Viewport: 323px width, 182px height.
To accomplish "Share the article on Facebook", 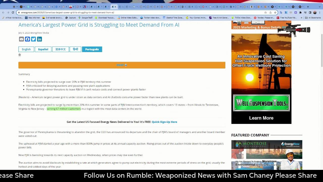I will (28, 39).
